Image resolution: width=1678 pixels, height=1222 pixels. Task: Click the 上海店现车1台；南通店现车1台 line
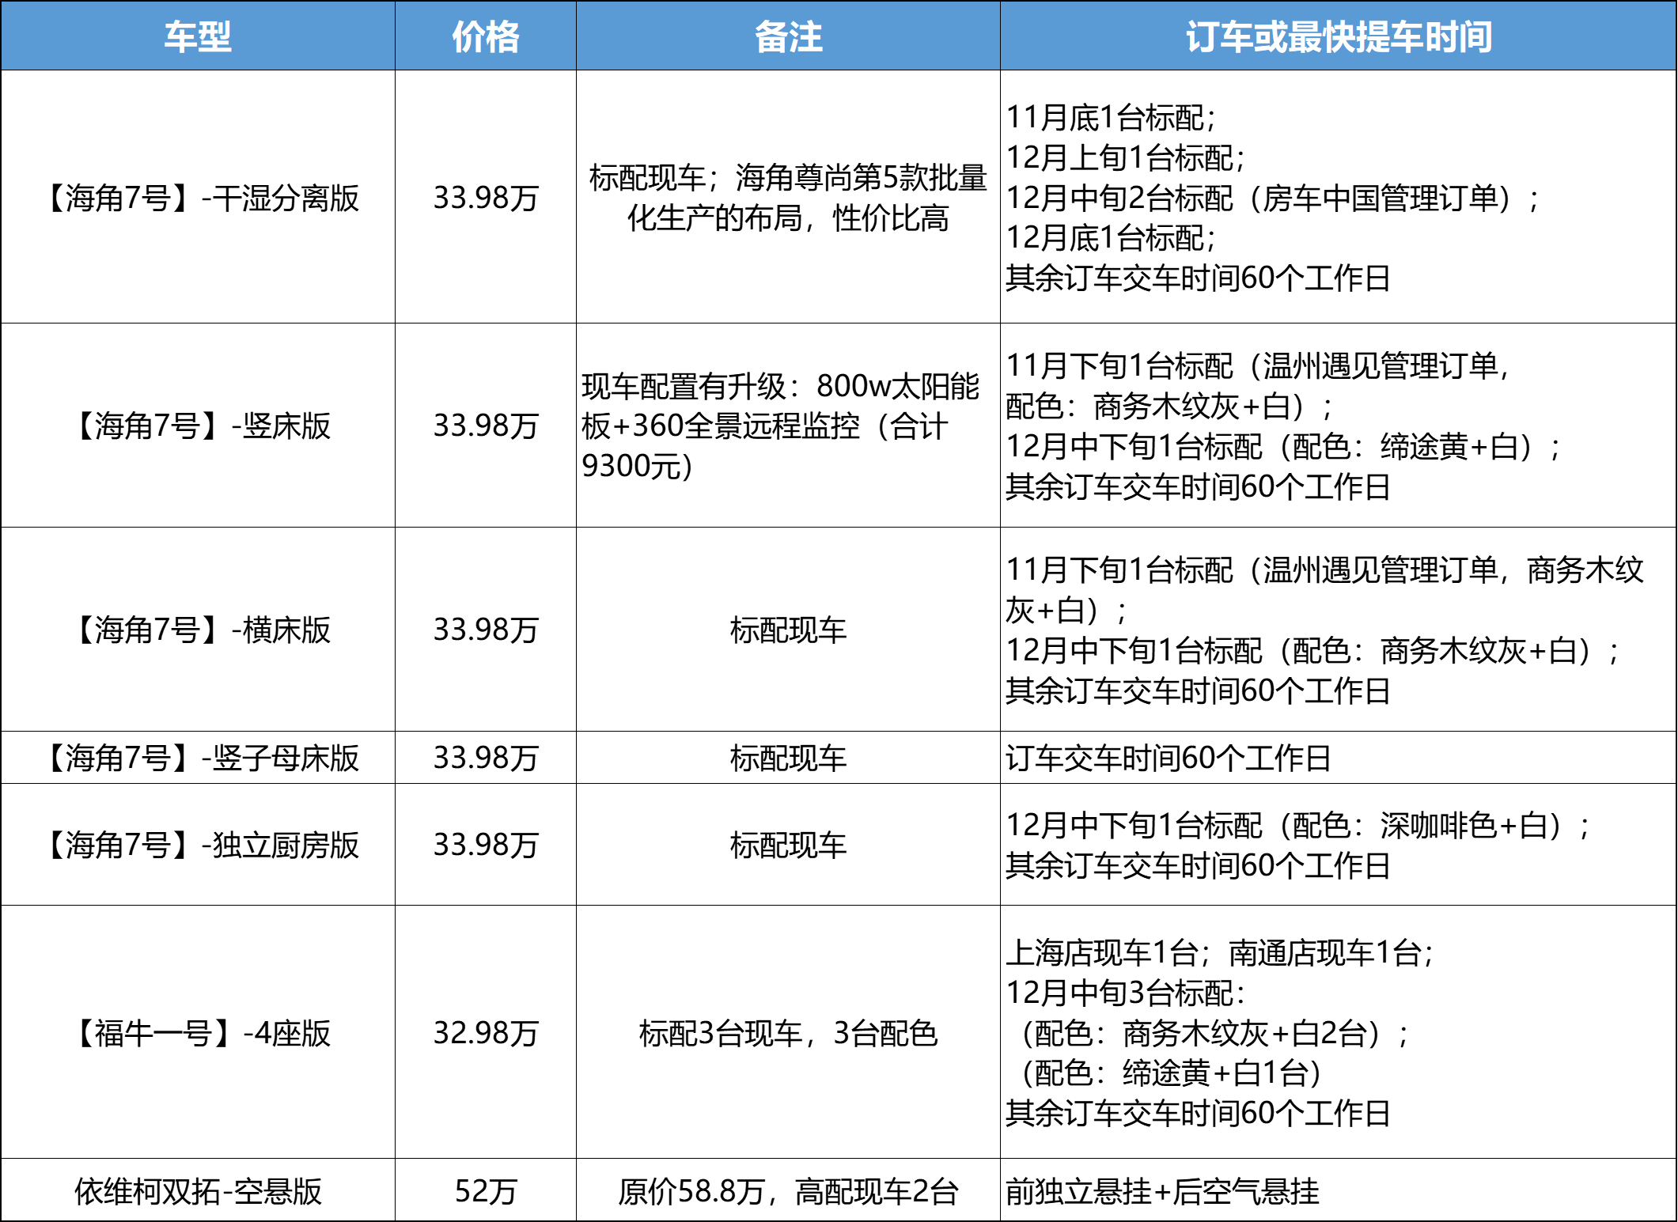1219,952
